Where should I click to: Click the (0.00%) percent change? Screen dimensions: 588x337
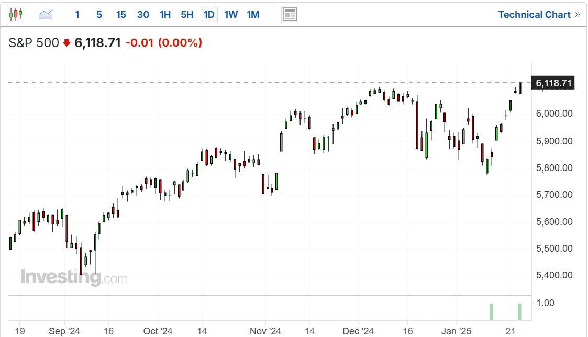click(180, 43)
